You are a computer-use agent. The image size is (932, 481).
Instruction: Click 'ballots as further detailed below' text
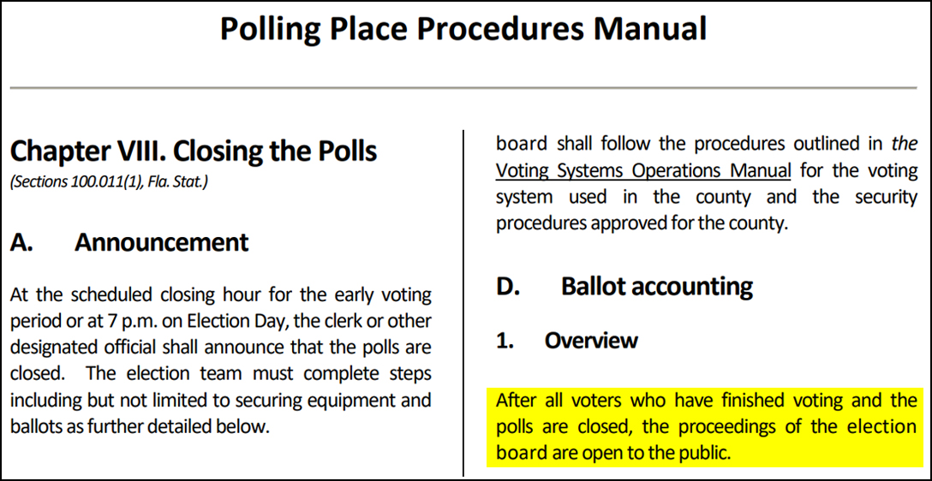[140, 426]
